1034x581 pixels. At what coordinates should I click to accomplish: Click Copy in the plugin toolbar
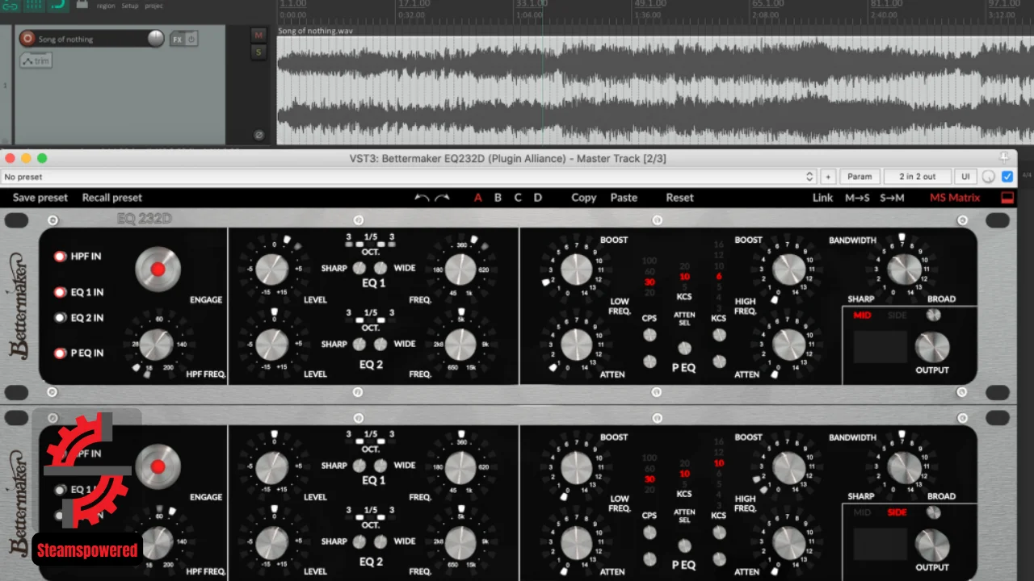pyautogui.click(x=584, y=198)
